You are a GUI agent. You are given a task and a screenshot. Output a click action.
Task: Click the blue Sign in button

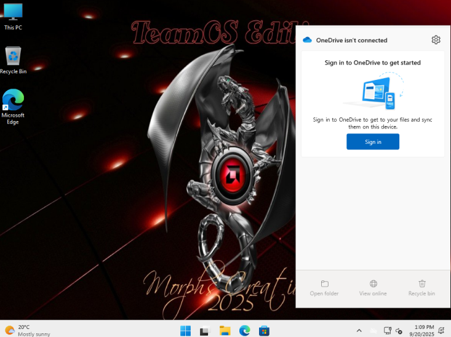click(373, 142)
